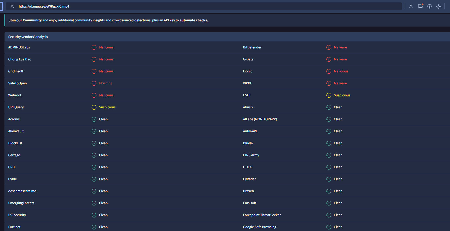This screenshot has width=450, height=231.
Task: Click Lionic red alert icon
Action: [329, 71]
